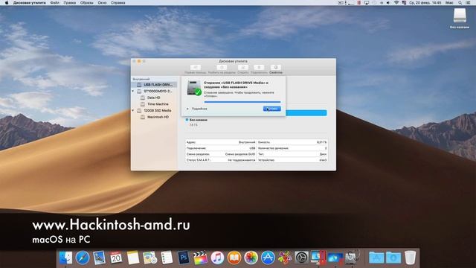Click the Partition (Разбить на разделы) toolbar icon
Image resolution: width=476 pixels, height=268 pixels.
[x=222, y=68]
